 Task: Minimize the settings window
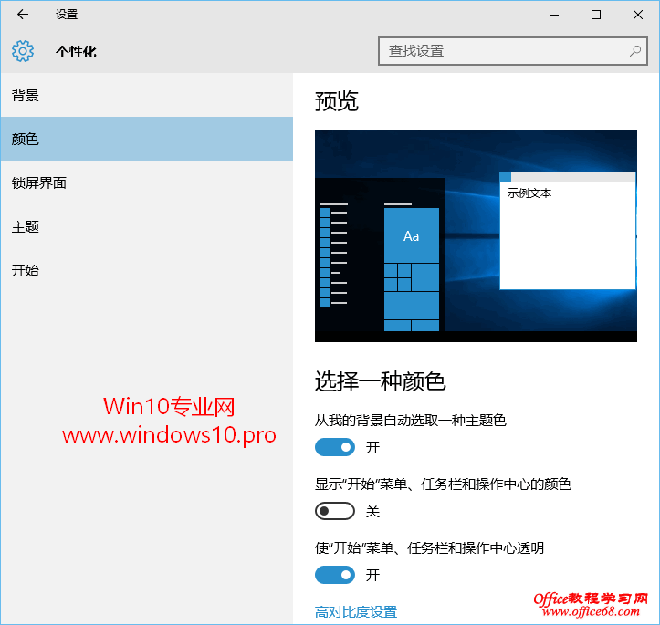[x=554, y=15]
